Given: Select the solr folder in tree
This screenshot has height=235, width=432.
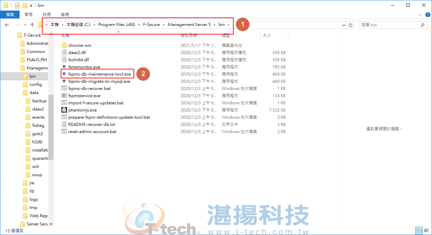Looking at the screenshot, I should [33, 166].
